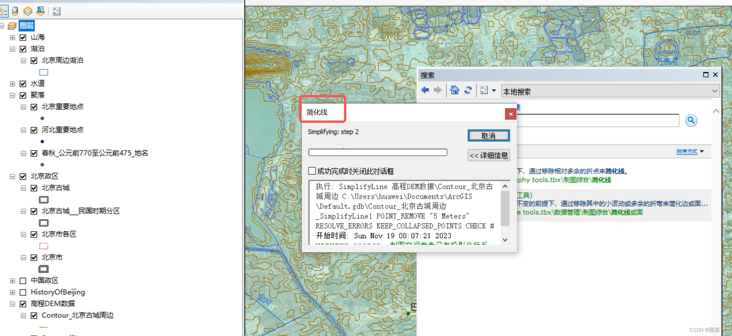Close the 简化线 progress dialog
Screen dimensions: 732x336
coord(511,114)
